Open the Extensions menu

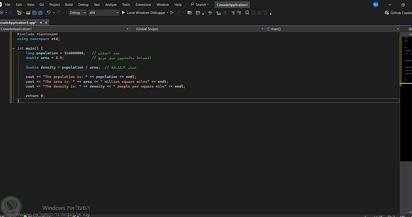click(x=143, y=5)
